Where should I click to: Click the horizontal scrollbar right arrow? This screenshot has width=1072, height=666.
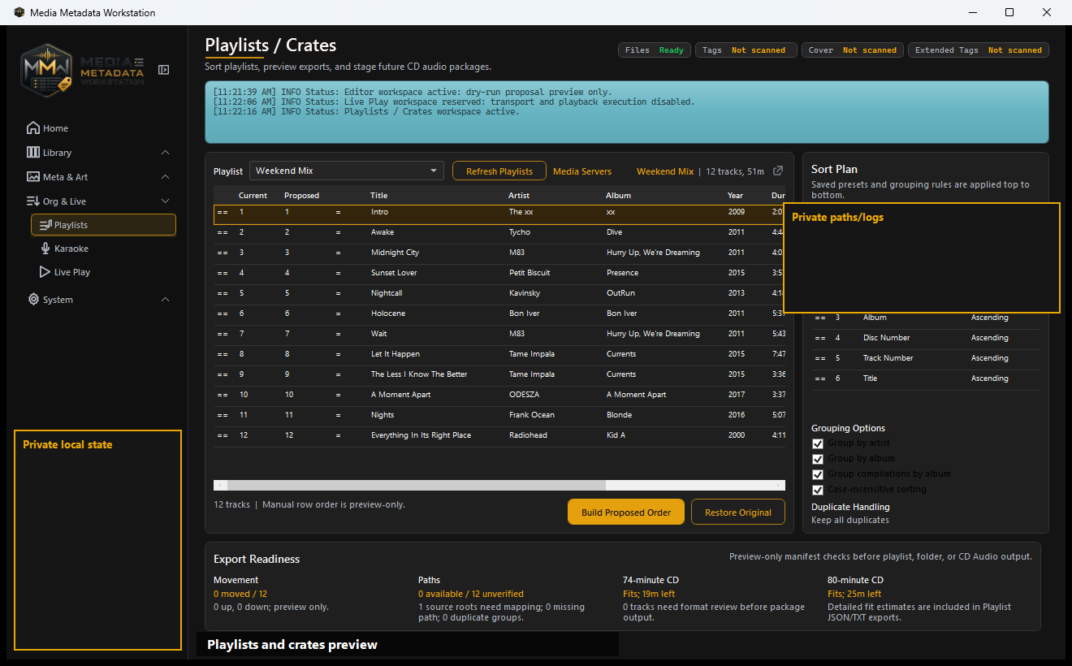[779, 485]
